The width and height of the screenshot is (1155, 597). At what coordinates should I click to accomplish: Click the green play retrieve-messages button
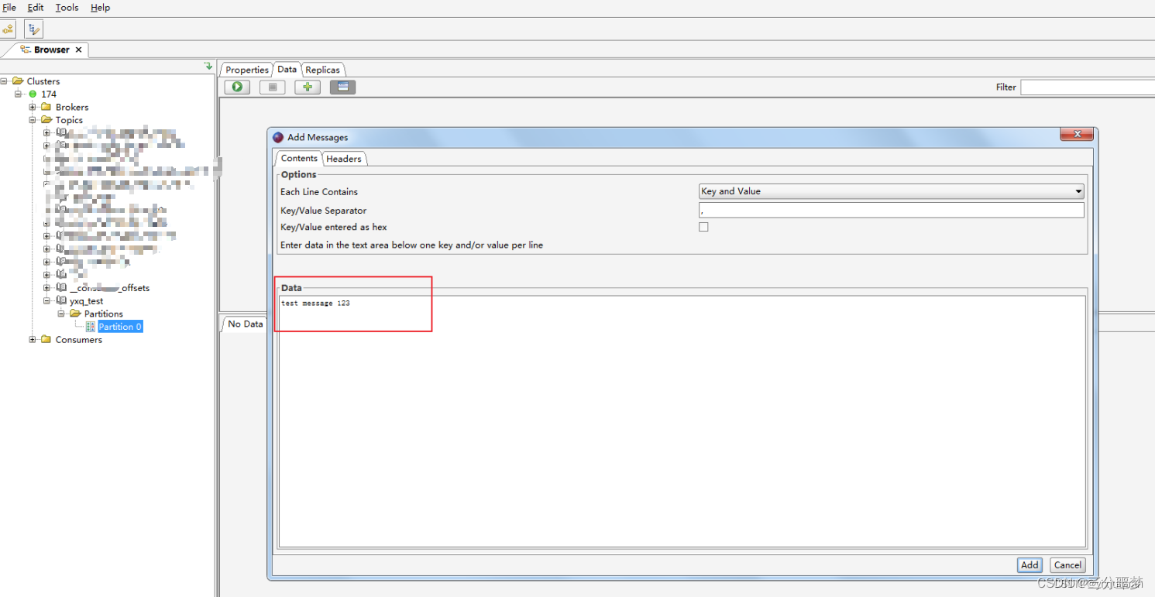pyautogui.click(x=237, y=87)
